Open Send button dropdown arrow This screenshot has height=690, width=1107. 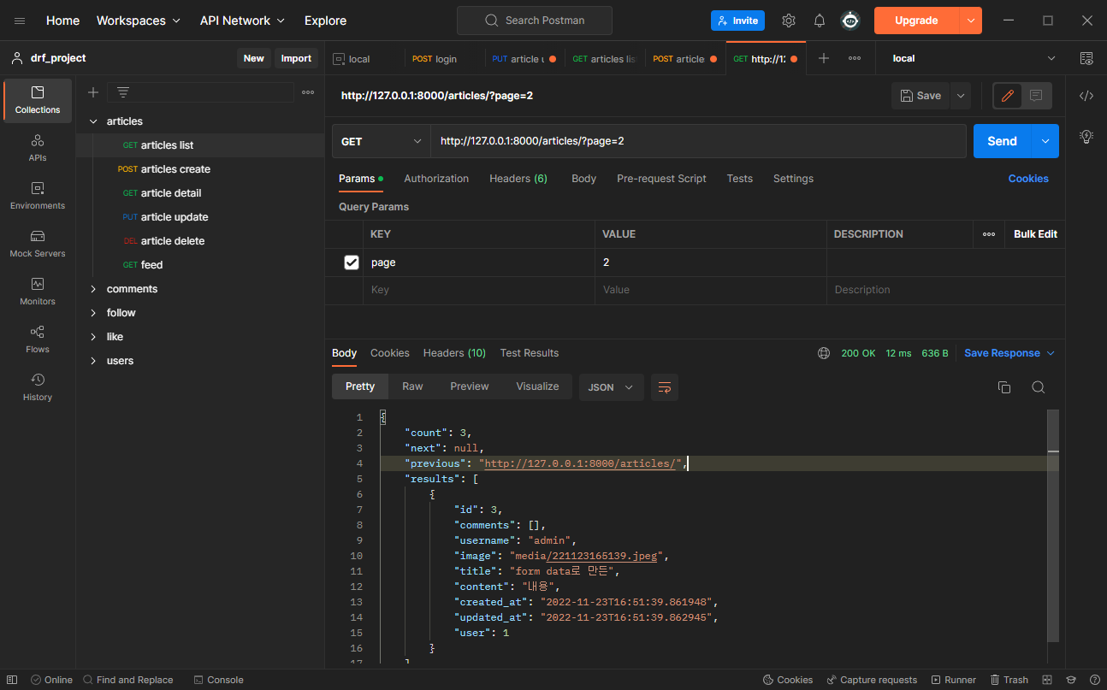(1045, 141)
